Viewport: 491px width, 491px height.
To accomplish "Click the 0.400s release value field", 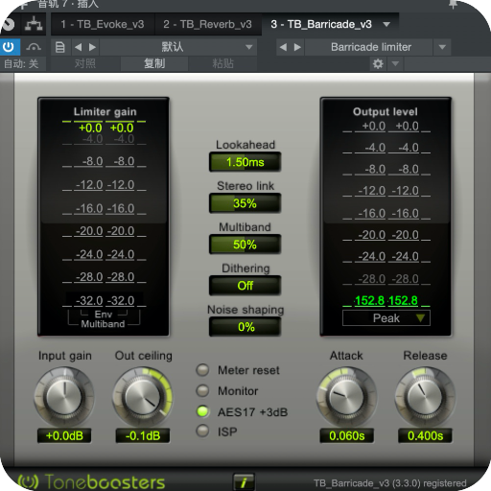I will (x=425, y=435).
